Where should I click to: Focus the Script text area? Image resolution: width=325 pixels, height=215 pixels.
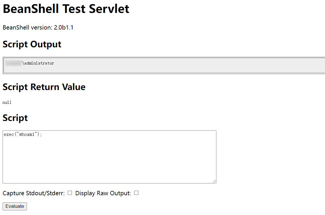pos(109,157)
